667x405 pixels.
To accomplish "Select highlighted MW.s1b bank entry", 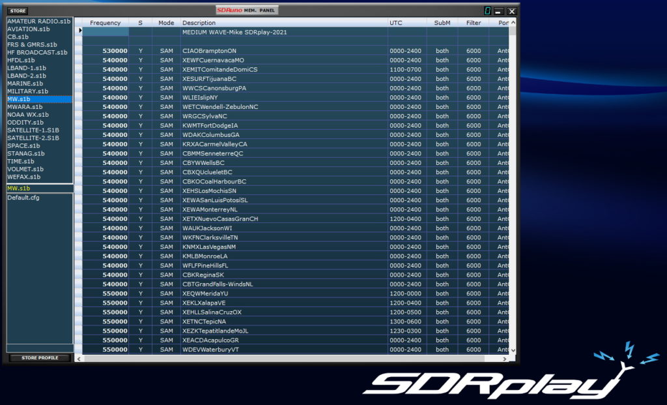I will [x=39, y=98].
